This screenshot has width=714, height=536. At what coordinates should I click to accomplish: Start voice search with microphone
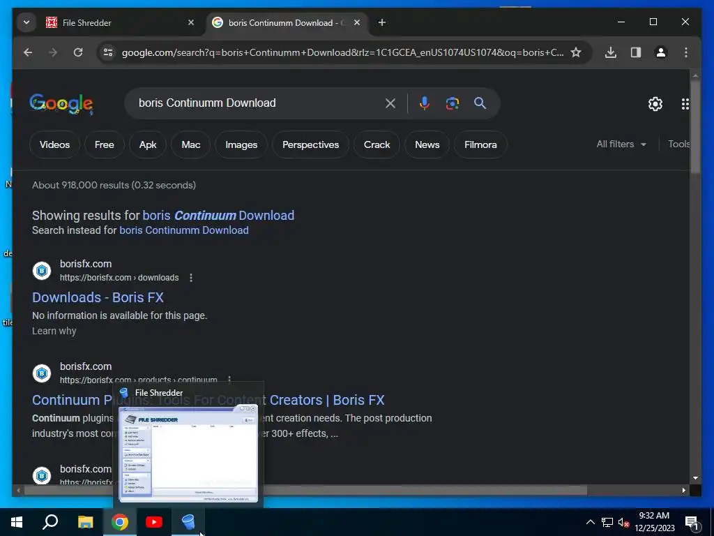tap(425, 103)
